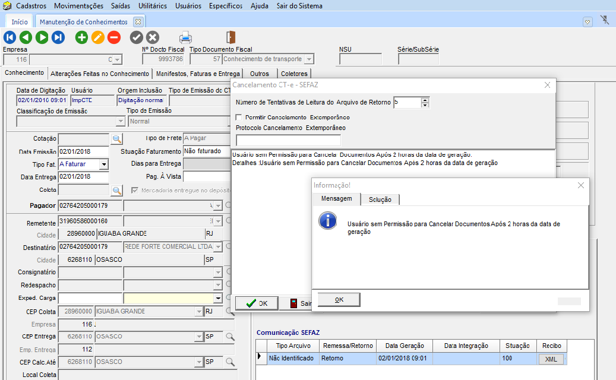Add new record green plus icon
This screenshot has width=616, height=380.
(82, 37)
